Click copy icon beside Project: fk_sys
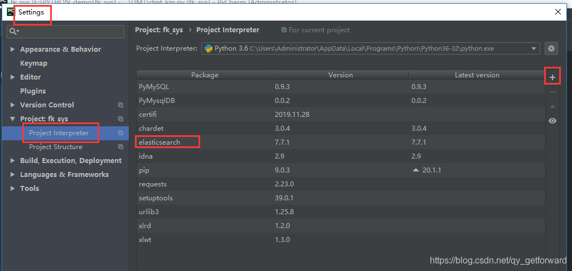 120,119
